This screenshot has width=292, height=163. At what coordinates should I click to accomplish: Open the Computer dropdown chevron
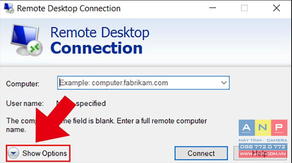coord(224,83)
